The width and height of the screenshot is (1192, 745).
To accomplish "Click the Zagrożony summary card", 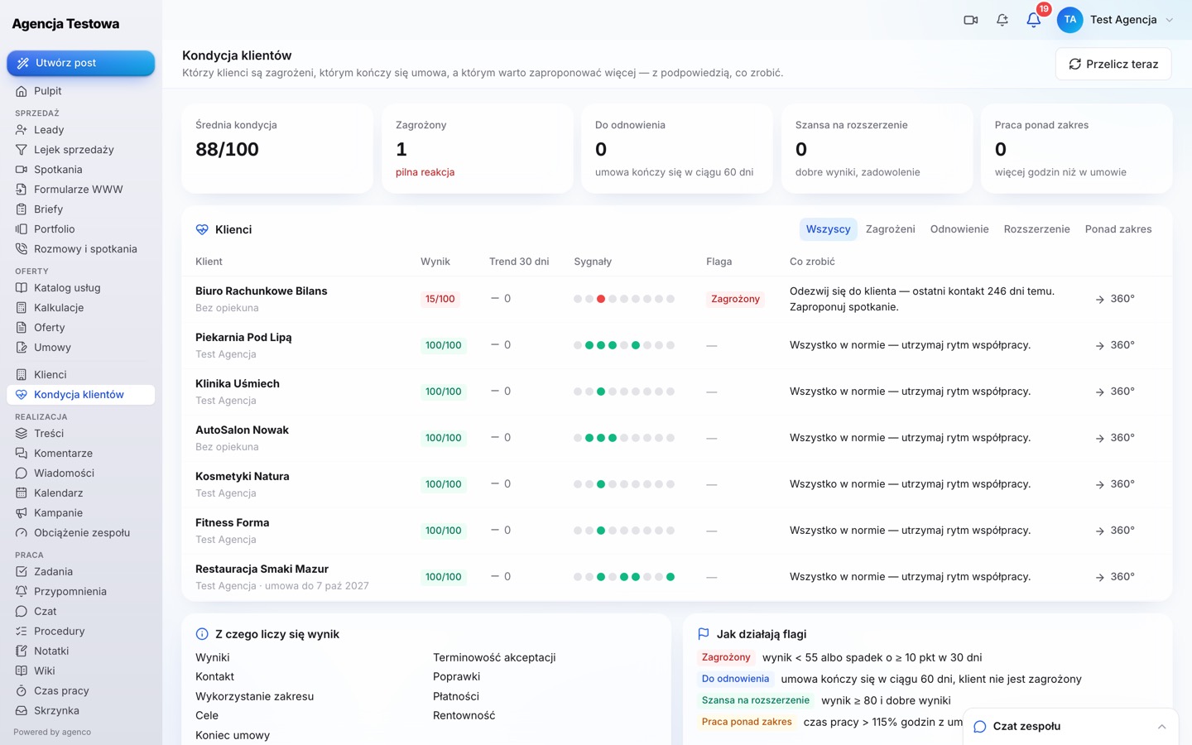I will (x=478, y=149).
